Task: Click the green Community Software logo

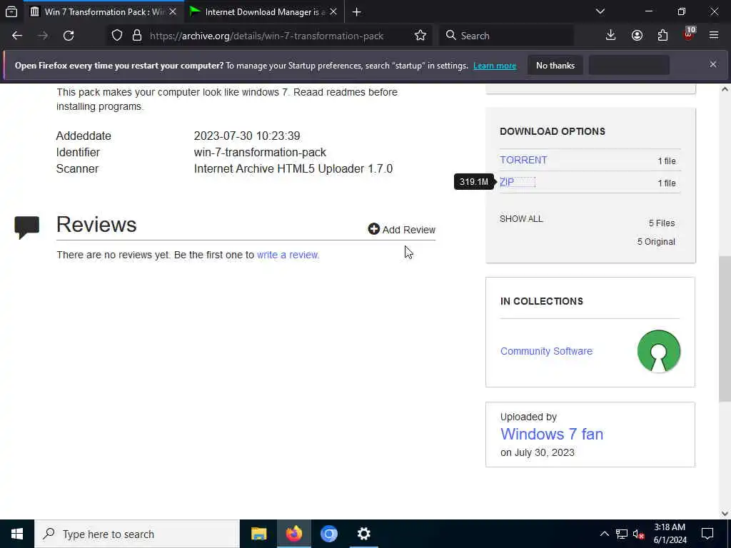Action: tap(659, 351)
